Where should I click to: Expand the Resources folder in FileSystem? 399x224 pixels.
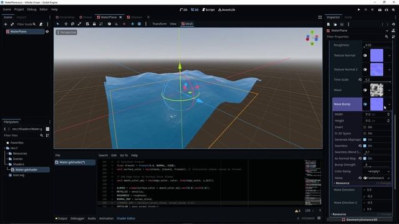(7, 154)
